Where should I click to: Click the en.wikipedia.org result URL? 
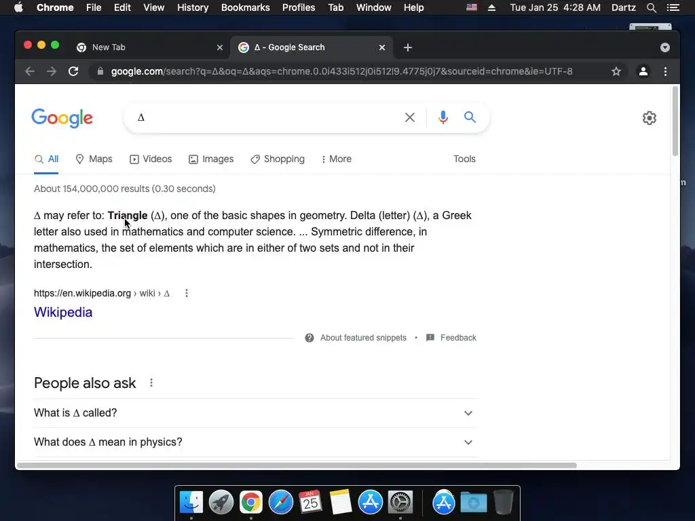tap(102, 293)
